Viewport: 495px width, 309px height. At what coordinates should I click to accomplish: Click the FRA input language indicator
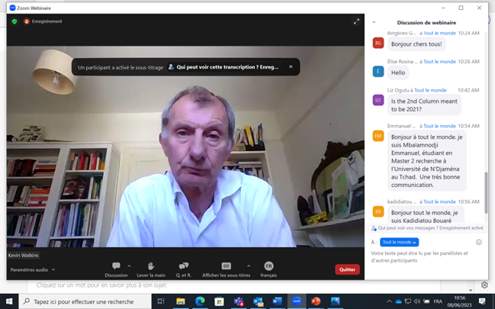pos(438,301)
